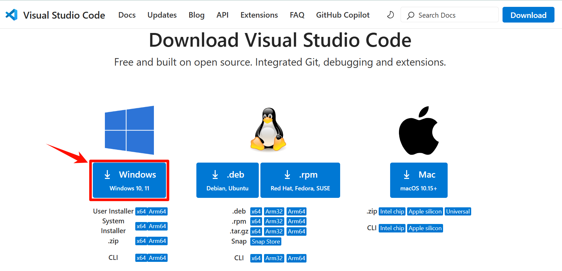The width and height of the screenshot is (562, 271).
Task: Select Linux CLI x64 download
Action: [256, 258]
